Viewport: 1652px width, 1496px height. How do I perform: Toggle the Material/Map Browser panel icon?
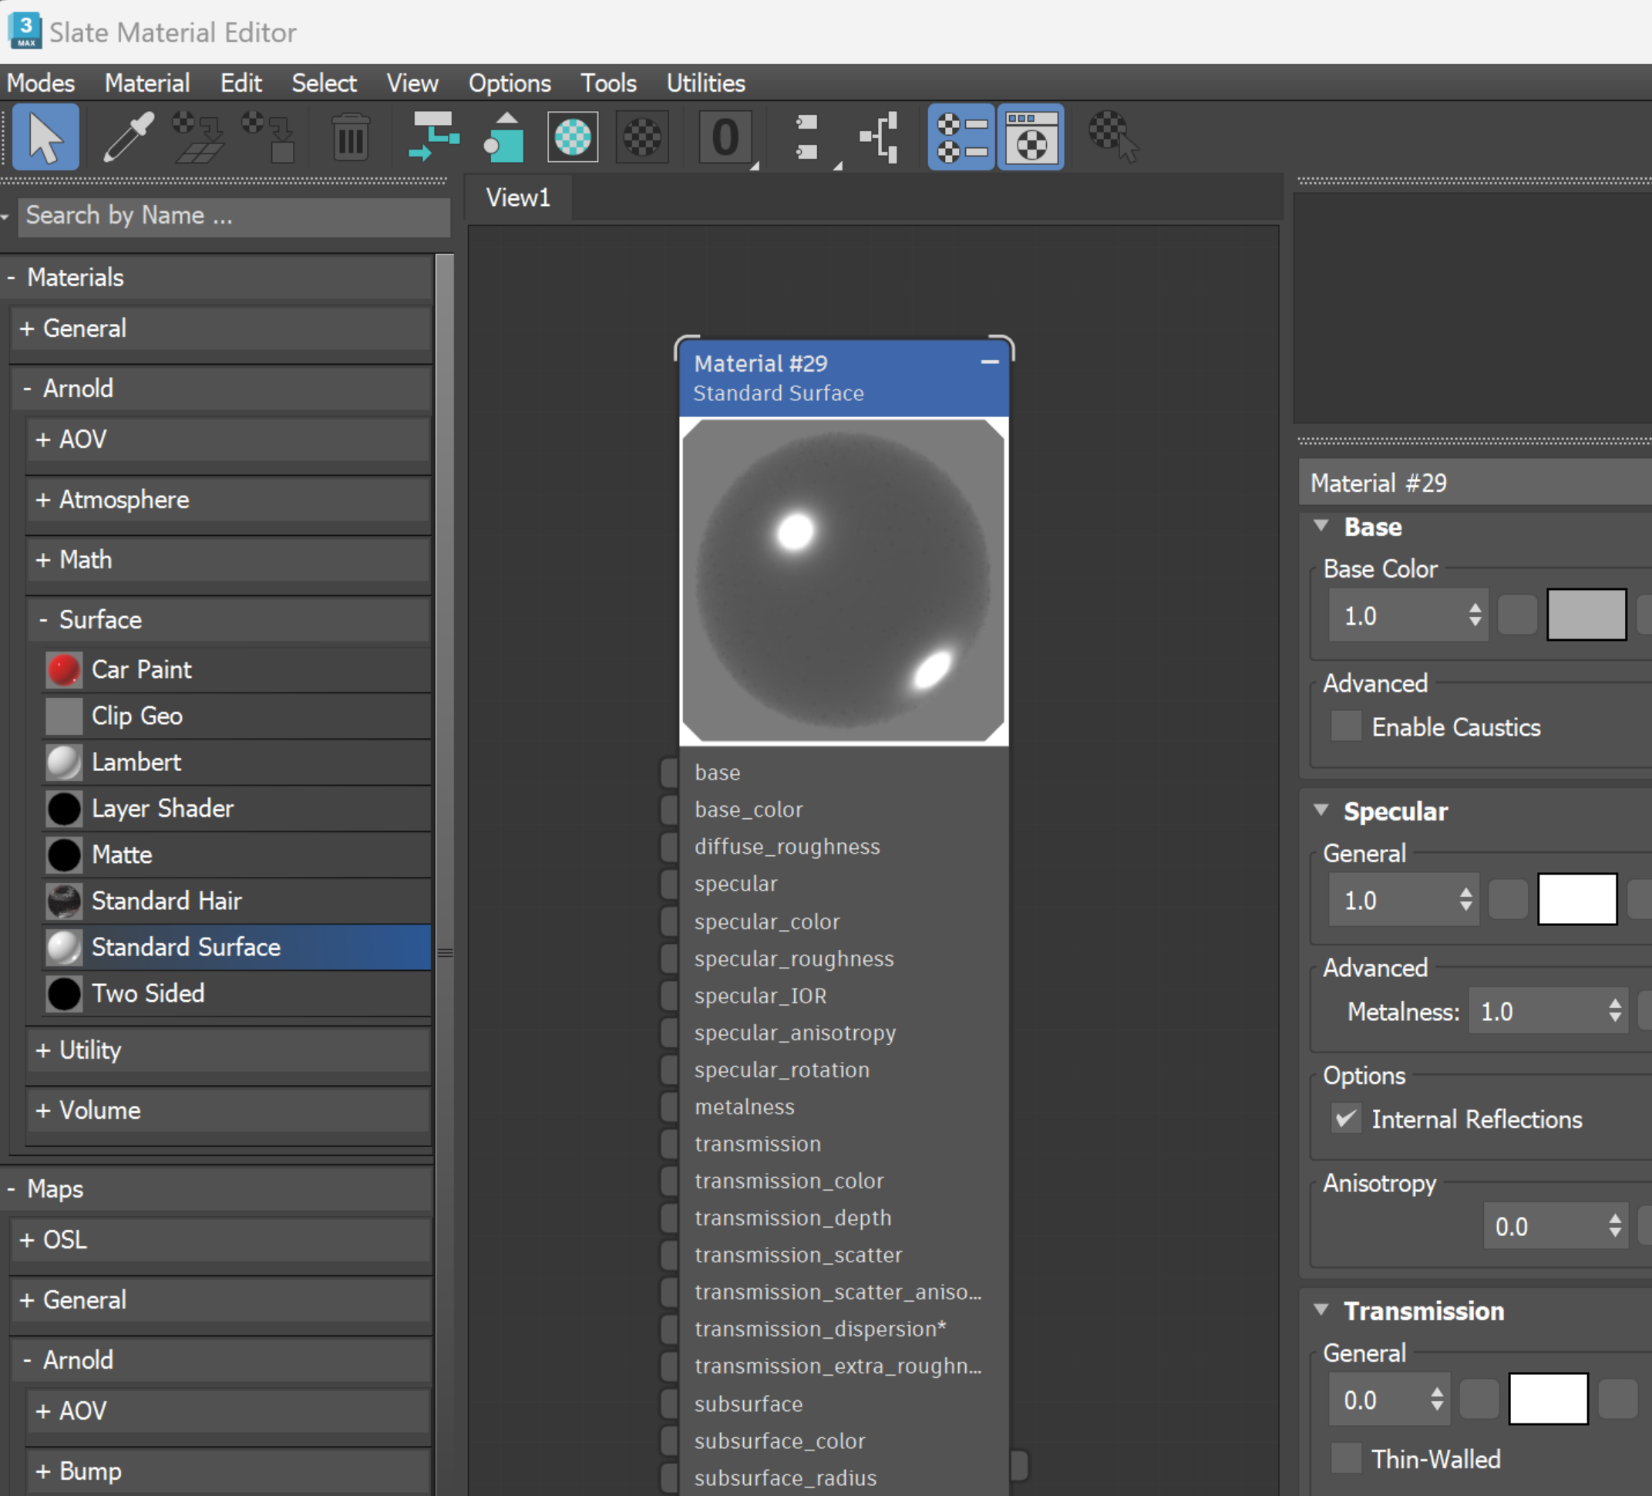(961, 137)
